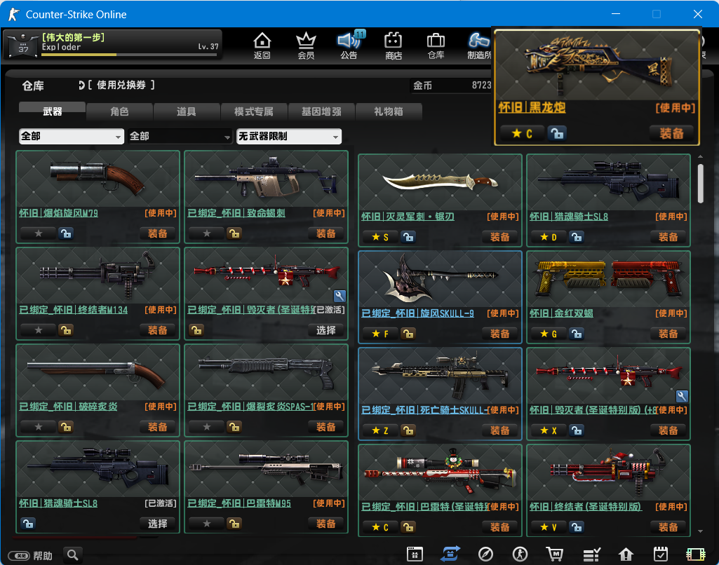Switch to the 基因增强 tab
The image size is (719, 565).
(321, 111)
